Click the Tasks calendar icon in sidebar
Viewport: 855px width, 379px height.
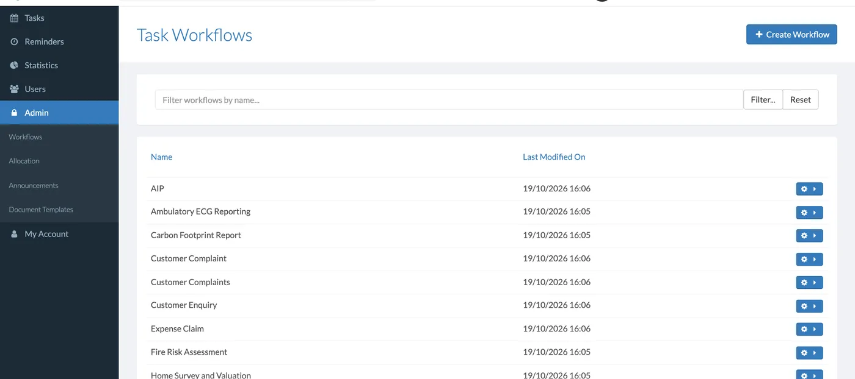15,18
